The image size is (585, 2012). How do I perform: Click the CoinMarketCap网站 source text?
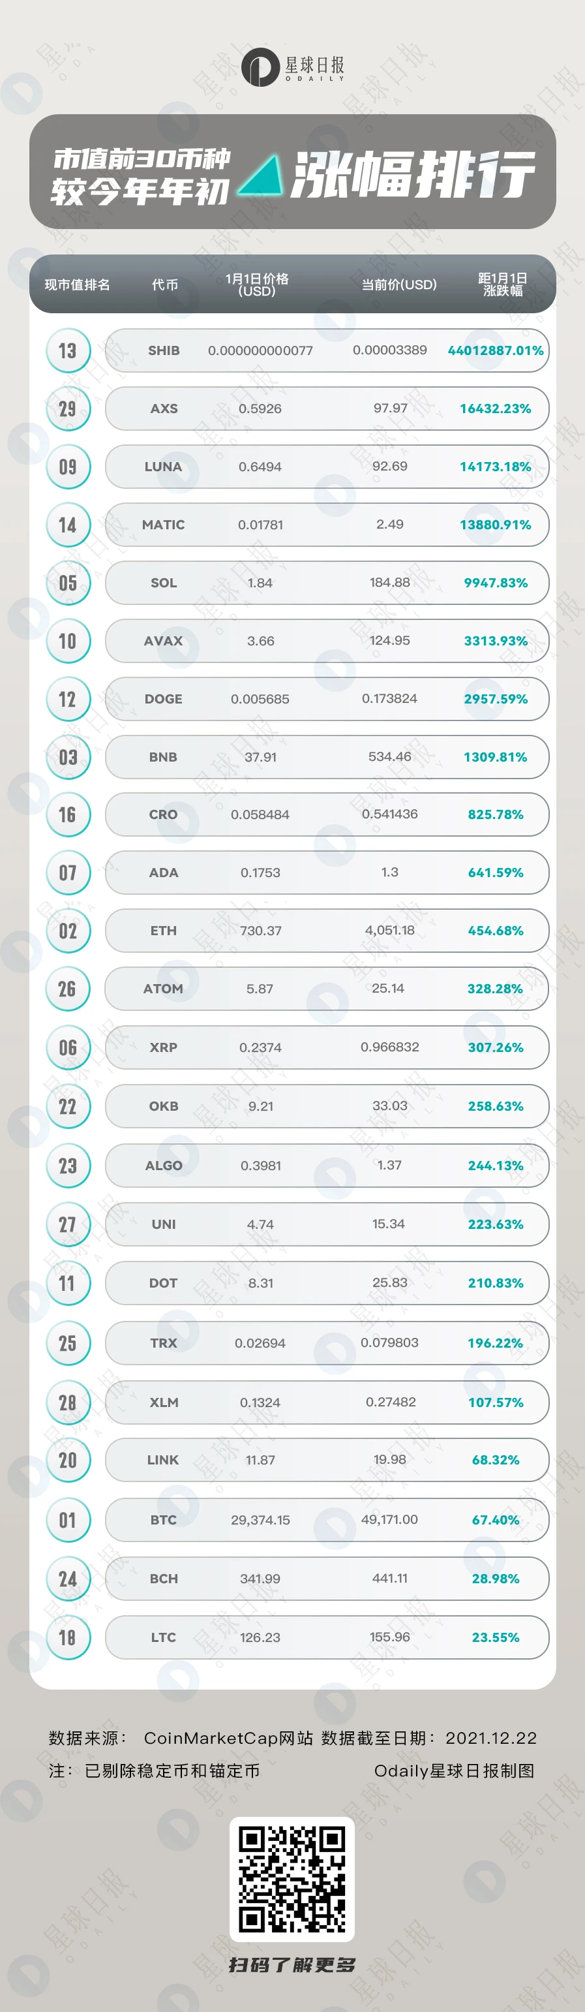click(228, 1738)
